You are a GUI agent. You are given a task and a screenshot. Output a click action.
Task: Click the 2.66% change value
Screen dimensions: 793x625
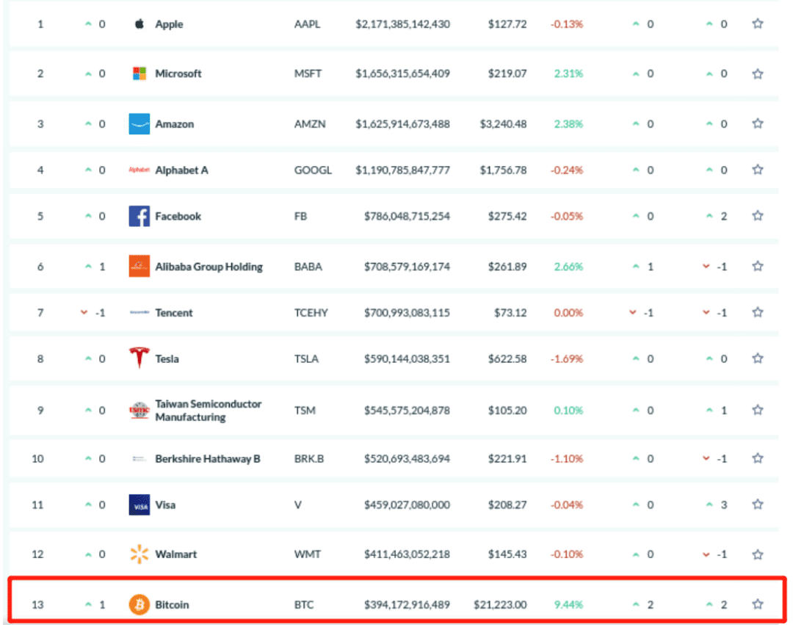568,267
